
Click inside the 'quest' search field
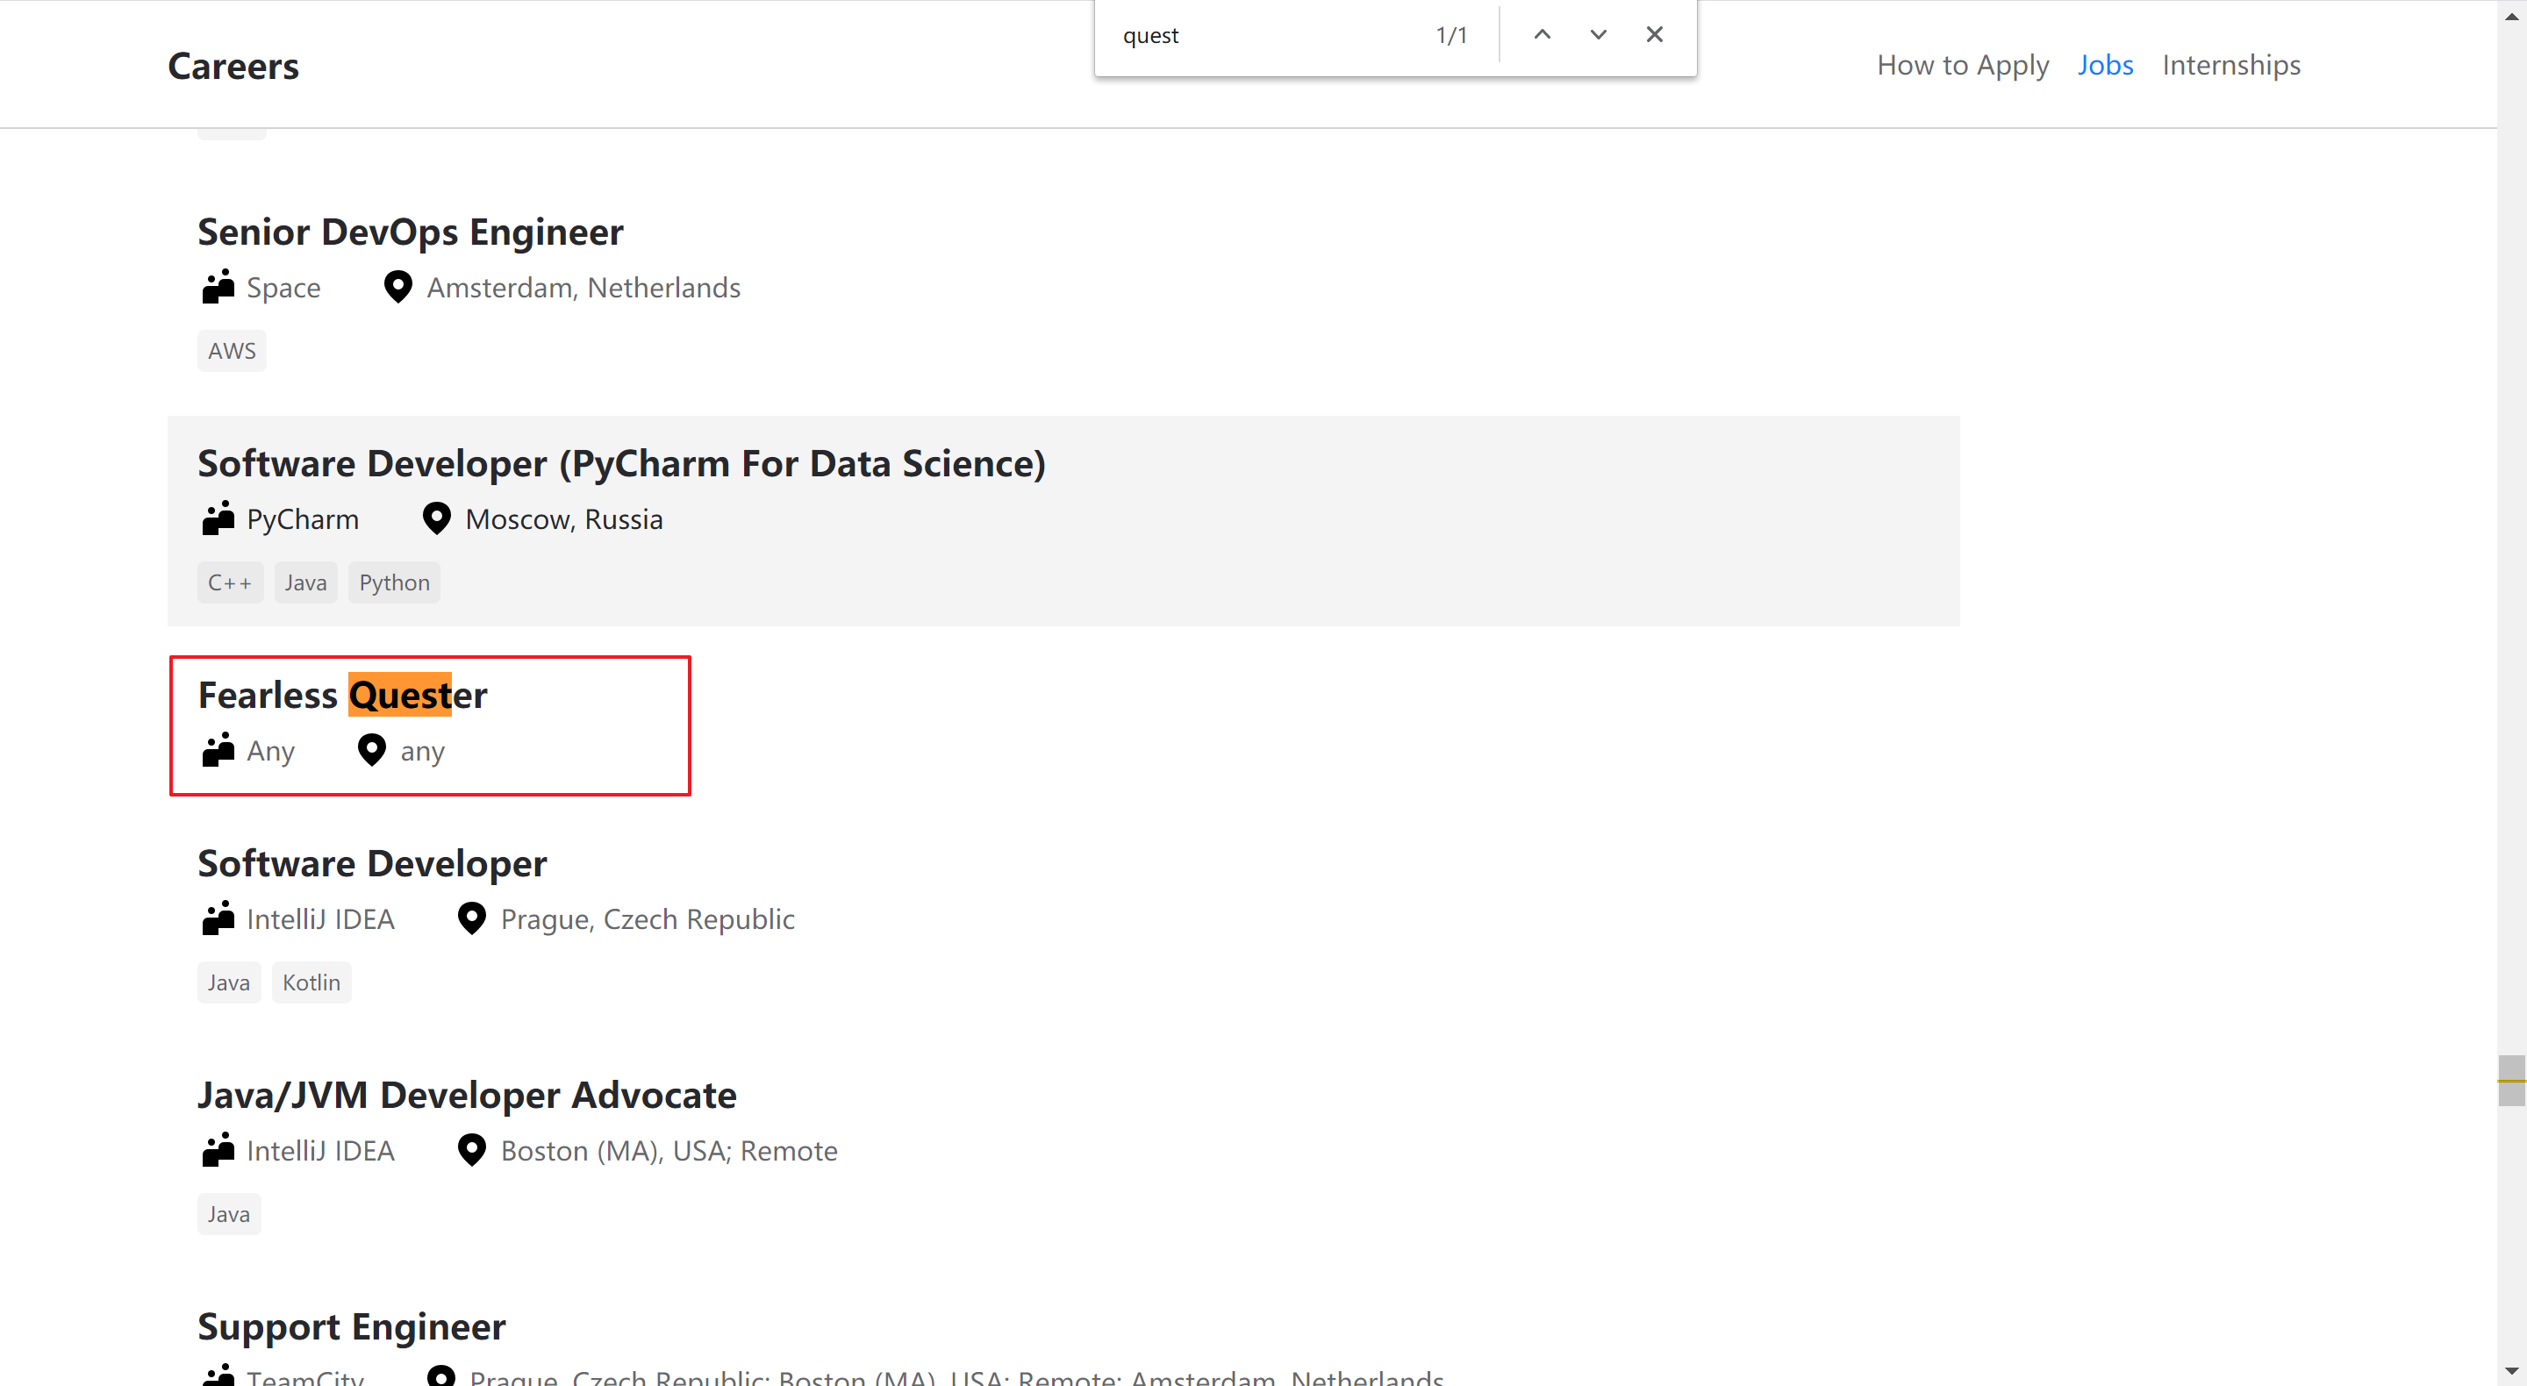(1265, 35)
